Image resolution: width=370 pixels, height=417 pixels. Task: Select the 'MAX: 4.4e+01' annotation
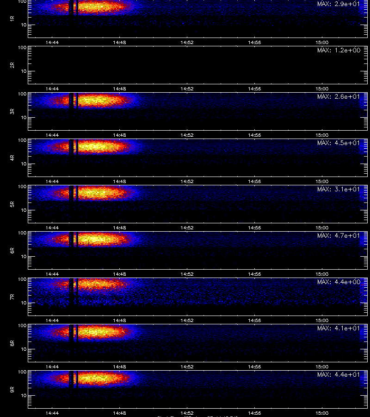click(339, 374)
